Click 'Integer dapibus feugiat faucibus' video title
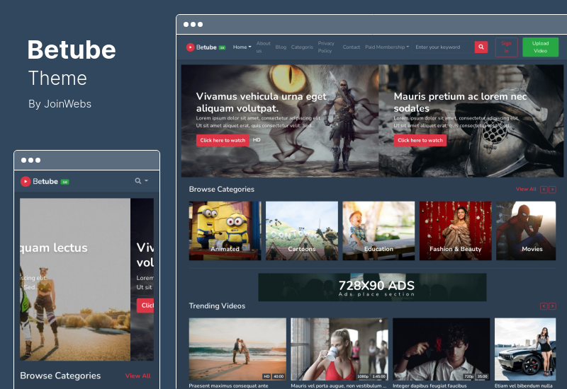The height and width of the screenshot is (389, 567). pyautogui.click(x=430, y=385)
